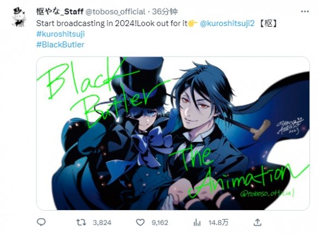Viewport: 318px width, 234px height.
Task: Click the 36分钟 timestamp
Action: pos(165,11)
